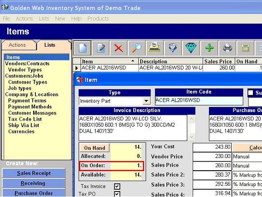
Task: Open the Actions menu in menu bar
Action: pos(24,19)
